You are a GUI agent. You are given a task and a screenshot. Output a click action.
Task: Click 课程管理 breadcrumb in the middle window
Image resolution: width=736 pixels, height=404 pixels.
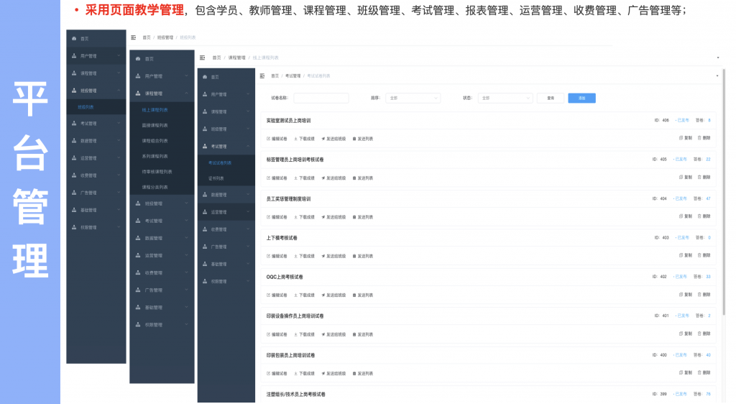click(x=237, y=58)
